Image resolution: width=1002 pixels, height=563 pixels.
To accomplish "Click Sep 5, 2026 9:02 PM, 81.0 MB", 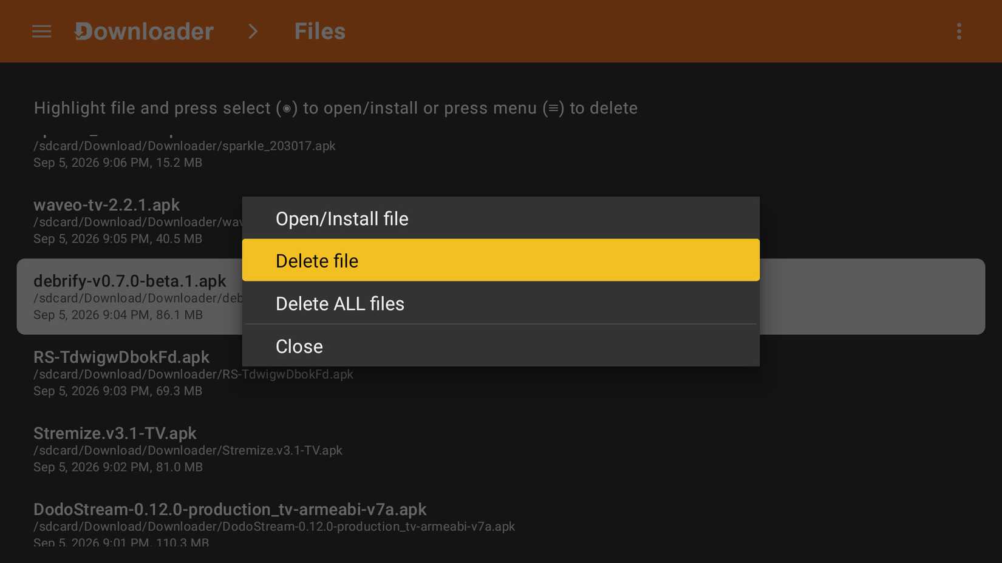I will click(x=118, y=467).
